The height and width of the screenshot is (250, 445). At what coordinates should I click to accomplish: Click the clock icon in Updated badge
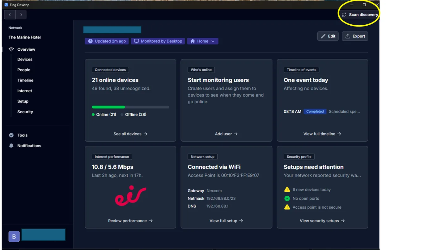90,41
